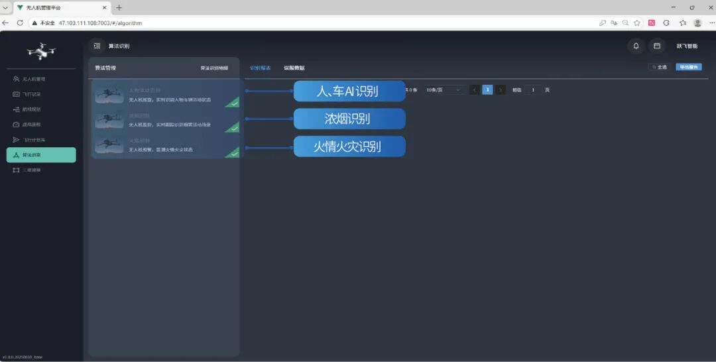716x362 pixels.
Task: Open 三维建模 sidebar item
Action: tap(31, 170)
